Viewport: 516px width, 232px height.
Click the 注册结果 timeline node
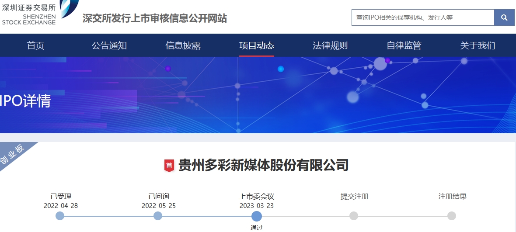[x=452, y=216]
